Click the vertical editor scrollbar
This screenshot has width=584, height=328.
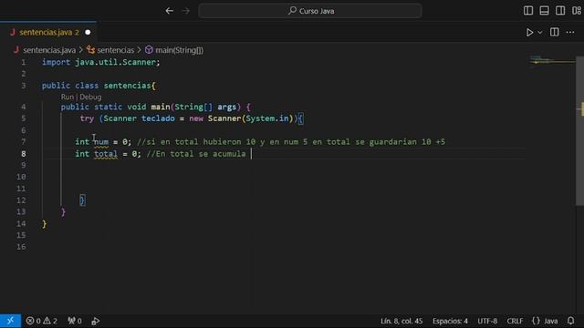tap(579, 130)
